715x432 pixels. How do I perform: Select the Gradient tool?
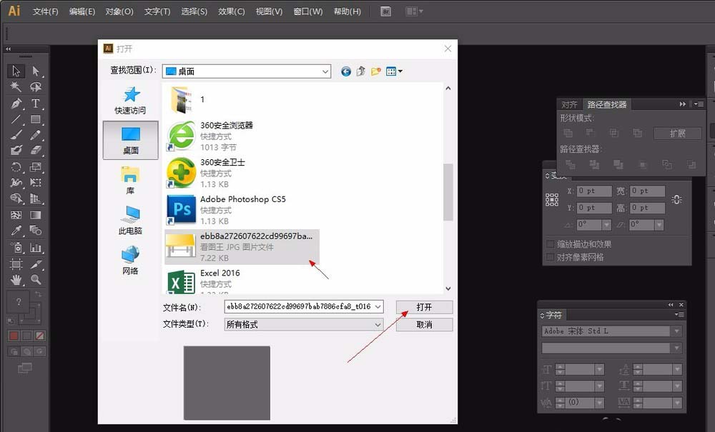[36, 215]
